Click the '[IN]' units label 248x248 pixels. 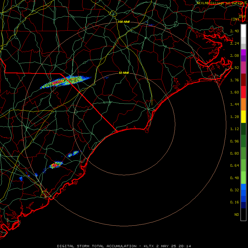(x=235, y=19)
